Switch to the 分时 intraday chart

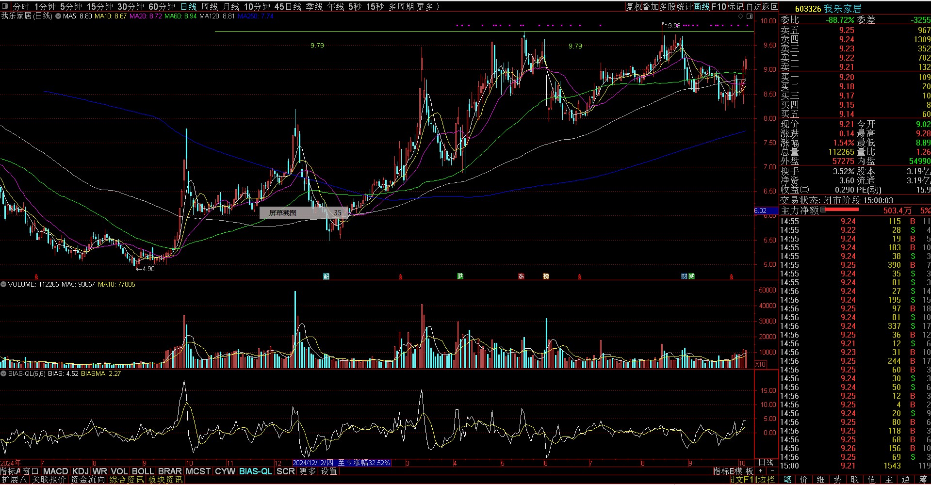[21, 7]
